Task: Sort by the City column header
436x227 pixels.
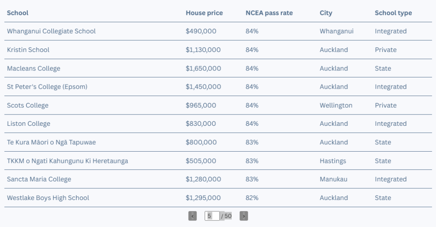Action: pos(326,13)
